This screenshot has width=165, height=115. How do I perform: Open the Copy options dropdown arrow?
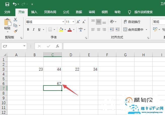19,25
